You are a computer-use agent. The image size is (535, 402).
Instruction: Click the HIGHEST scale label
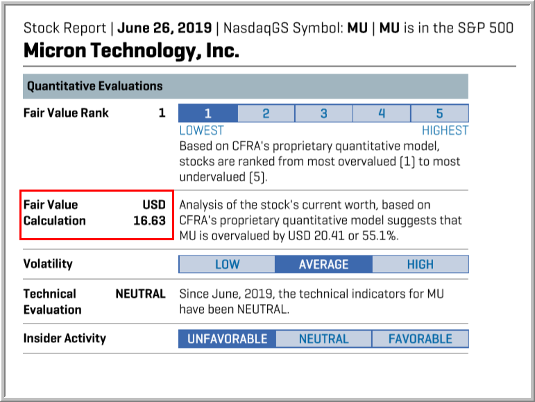click(445, 131)
